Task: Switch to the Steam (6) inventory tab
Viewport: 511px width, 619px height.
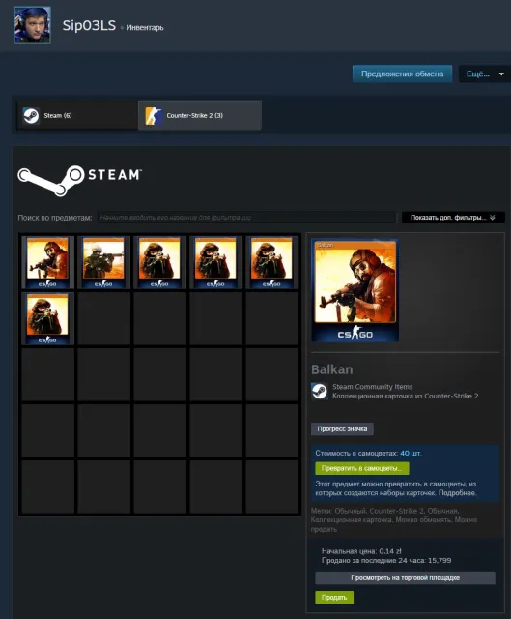Action: 77,115
